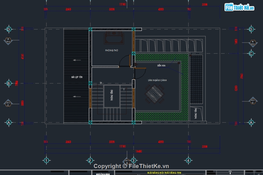This screenshot has height=175, width=263.
Task: Click the 3000 dimension on left
Action: pos(22,103)
